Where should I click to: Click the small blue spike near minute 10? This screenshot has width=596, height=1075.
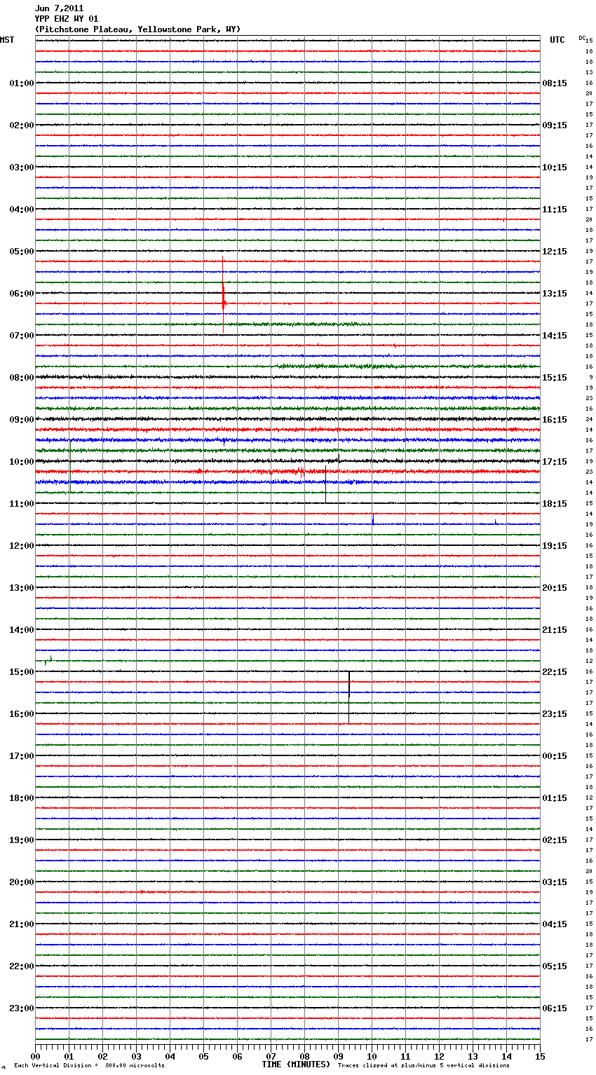373,519
